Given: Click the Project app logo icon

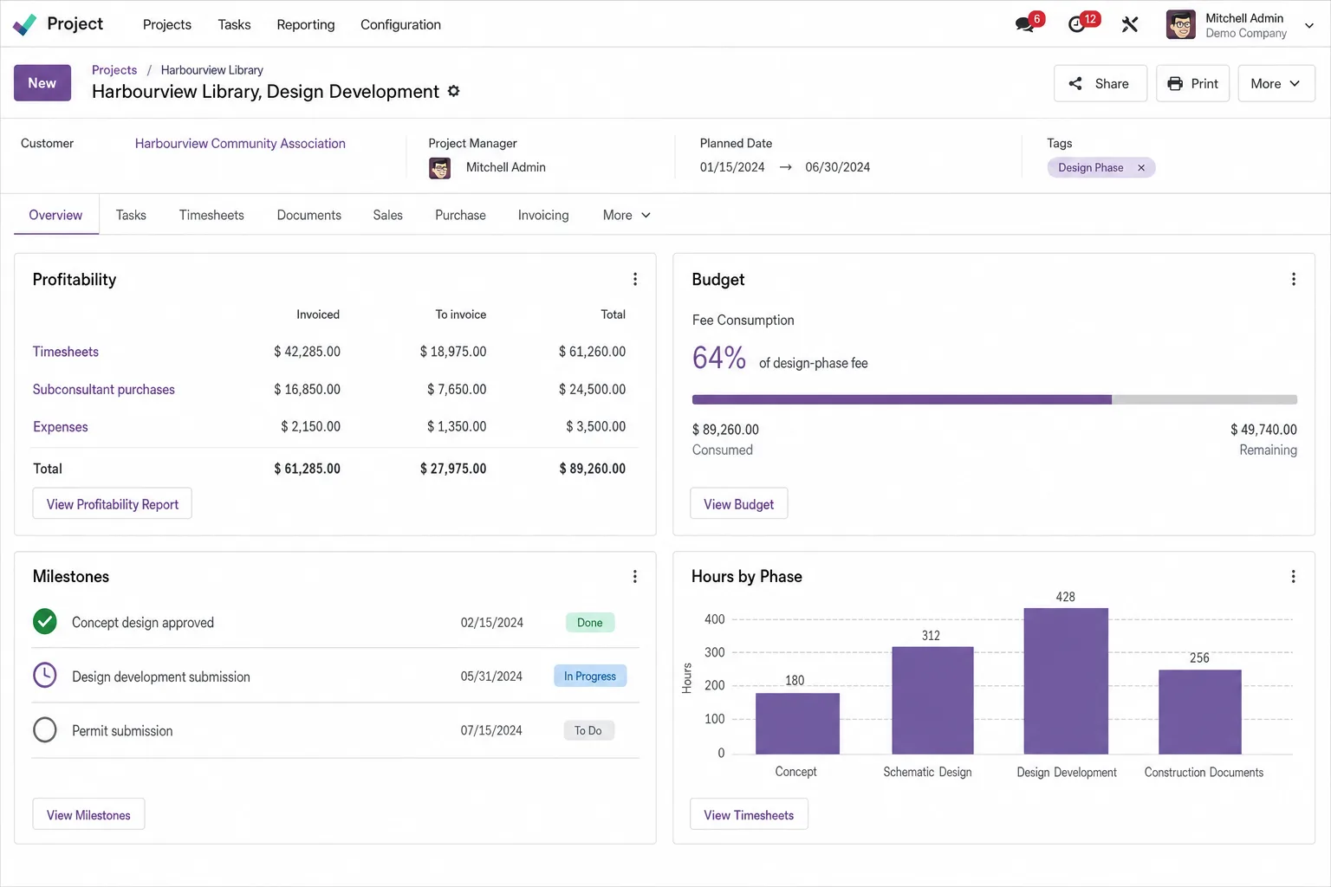Looking at the screenshot, I should coord(24,24).
